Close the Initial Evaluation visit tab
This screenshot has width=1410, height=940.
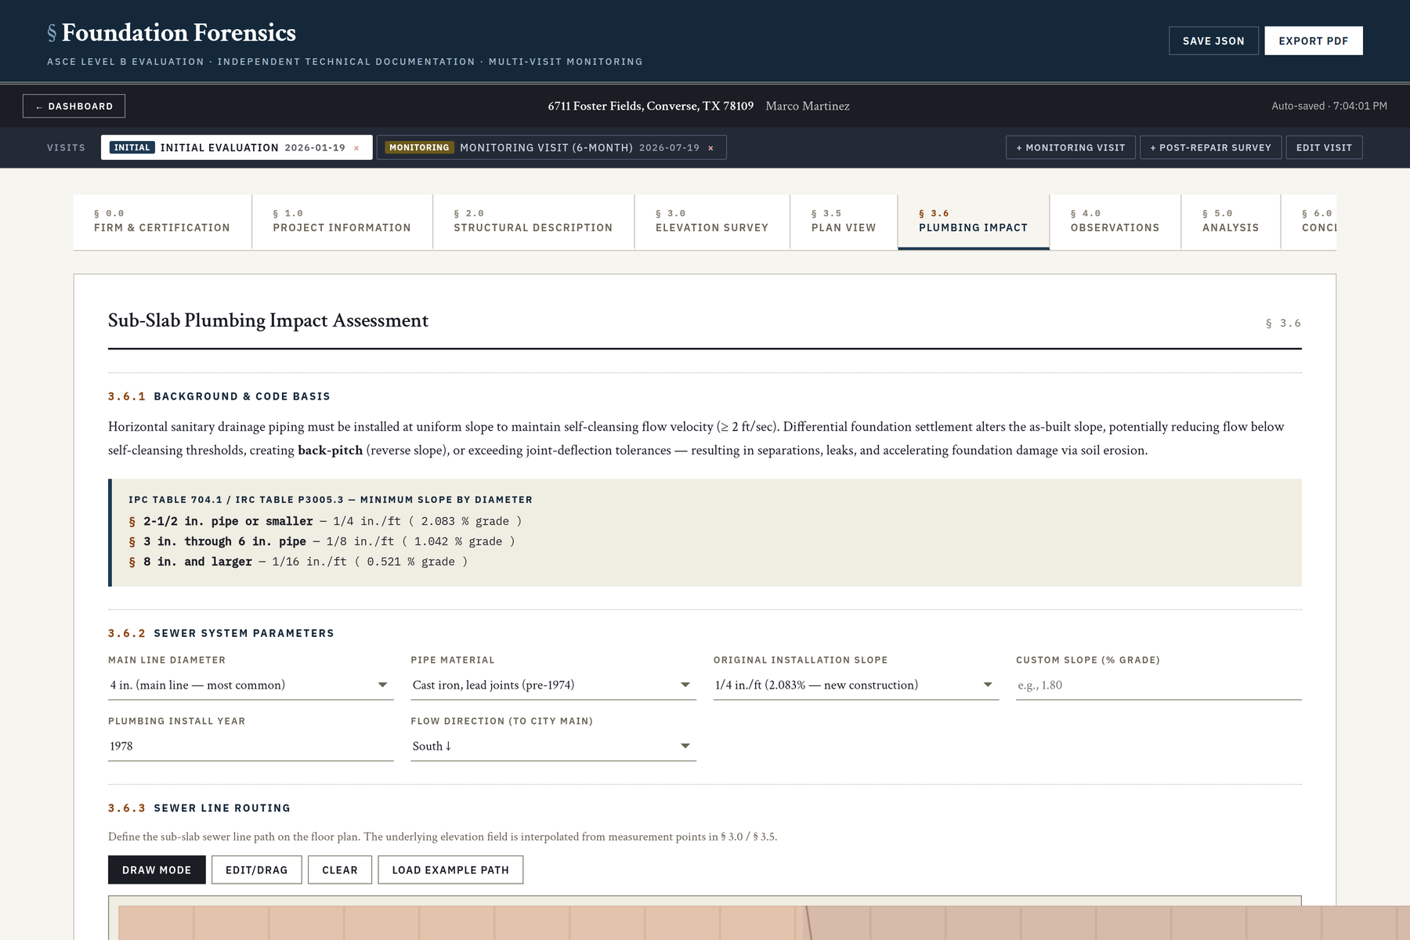(x=356, y=148)
